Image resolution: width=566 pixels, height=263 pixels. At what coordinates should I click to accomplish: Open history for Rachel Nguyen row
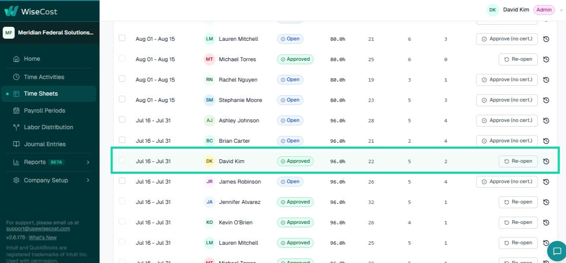click(x=546, y=80)
